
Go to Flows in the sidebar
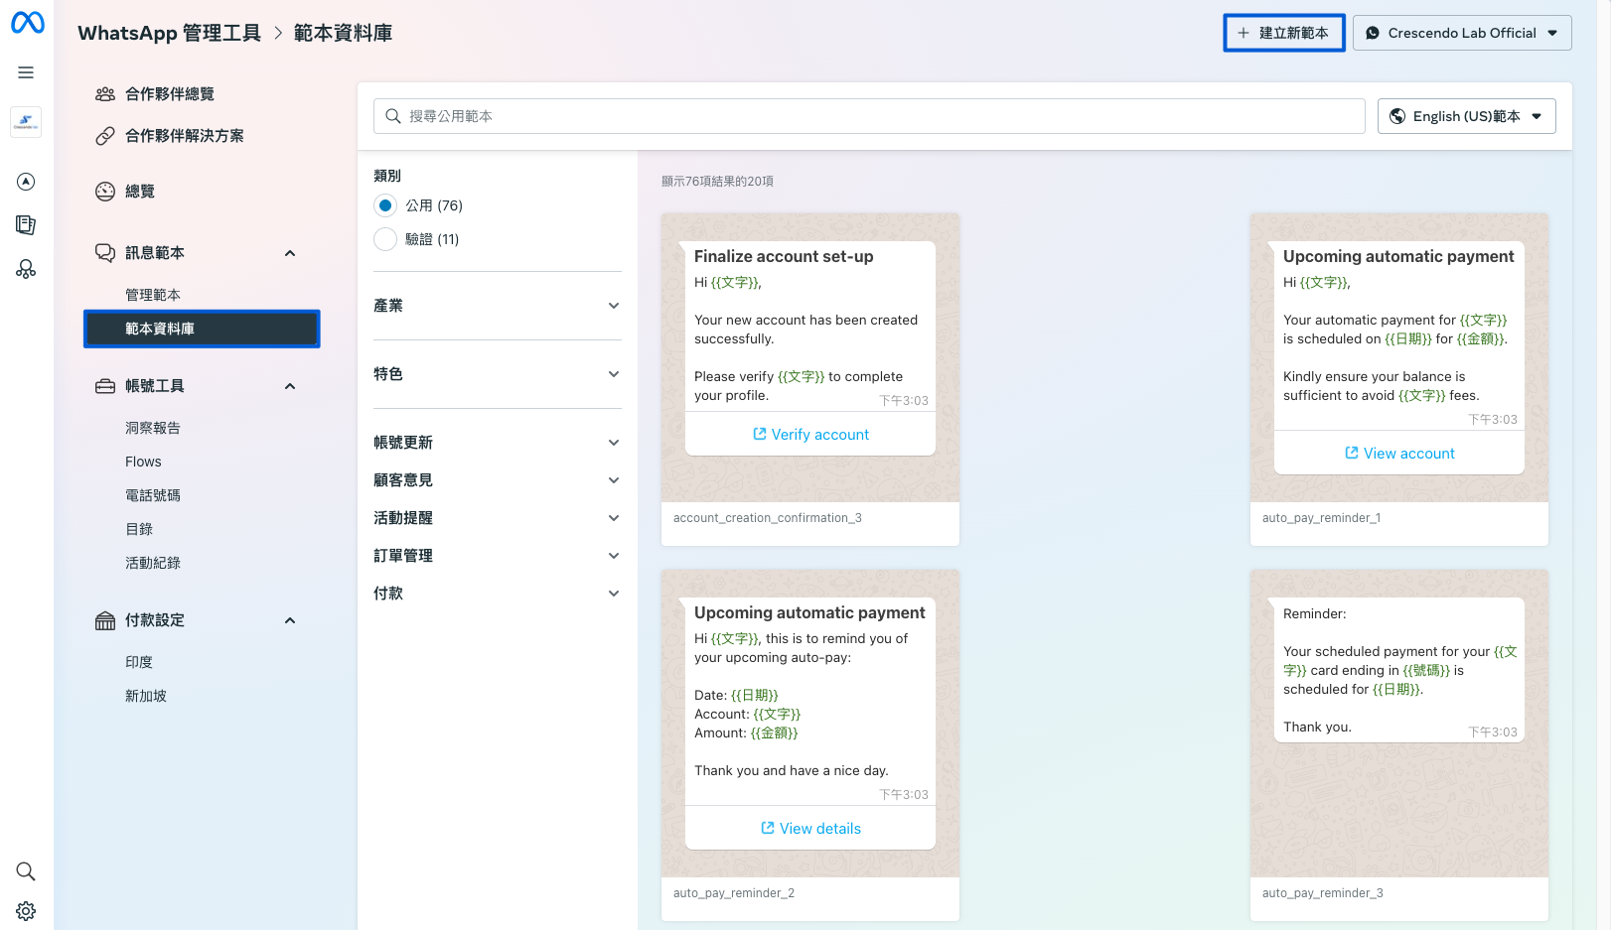143,462
